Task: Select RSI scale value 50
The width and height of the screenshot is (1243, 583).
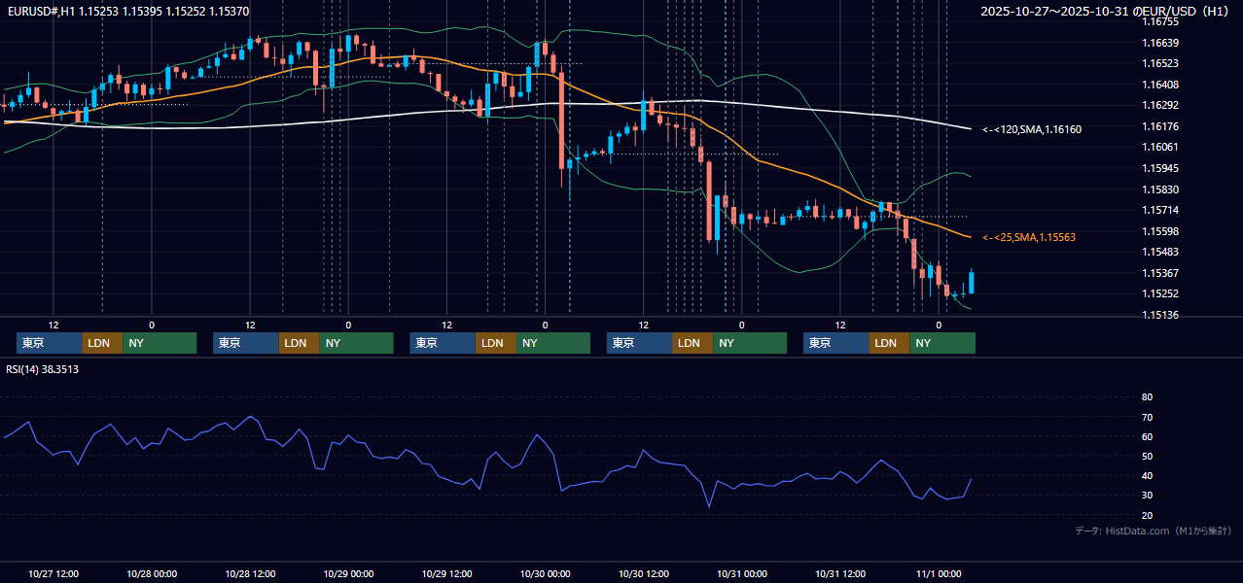Action: 1147,456
